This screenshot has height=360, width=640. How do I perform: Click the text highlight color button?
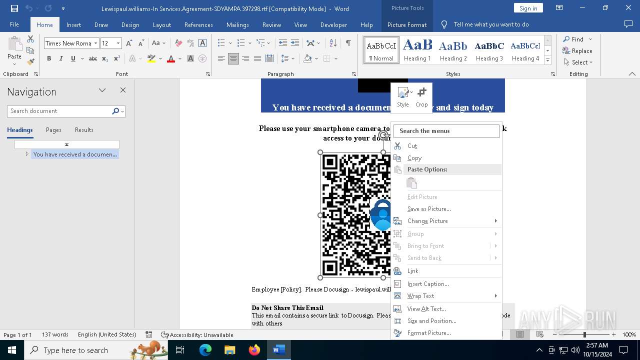tap(151, 58)
